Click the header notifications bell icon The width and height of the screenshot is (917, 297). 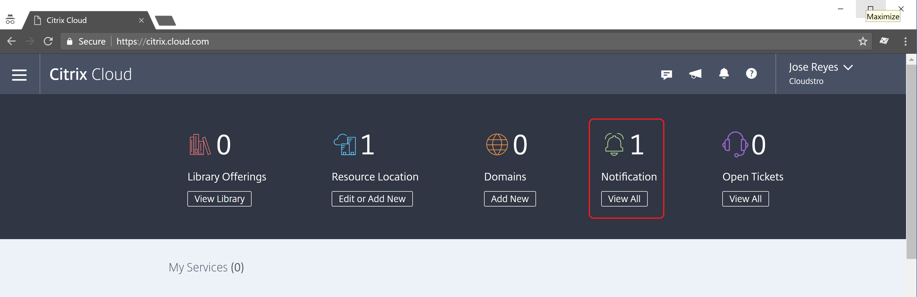pyautogui.click(x=724, y=74)
